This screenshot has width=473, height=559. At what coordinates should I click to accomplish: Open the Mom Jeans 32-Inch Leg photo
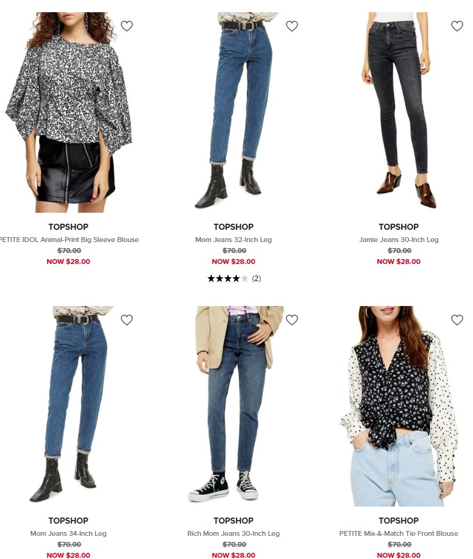233,112
